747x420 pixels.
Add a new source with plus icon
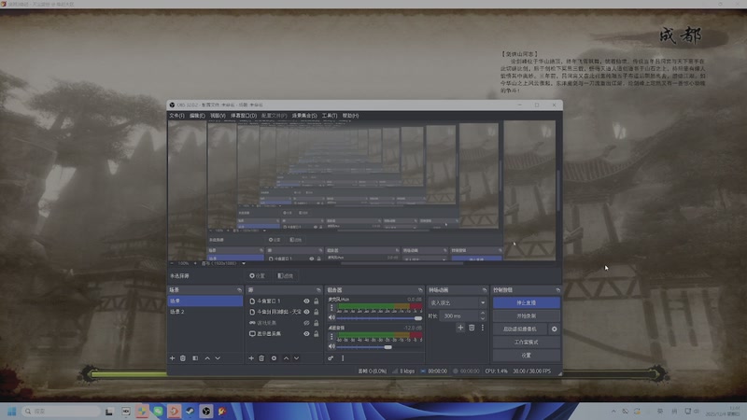point(251,358)
